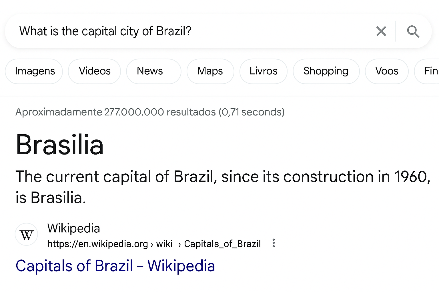Open the Shopping tab
439x292 pixels.
pos(326,71)
